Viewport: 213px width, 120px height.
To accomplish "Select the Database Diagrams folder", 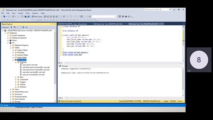I will 22,45.
